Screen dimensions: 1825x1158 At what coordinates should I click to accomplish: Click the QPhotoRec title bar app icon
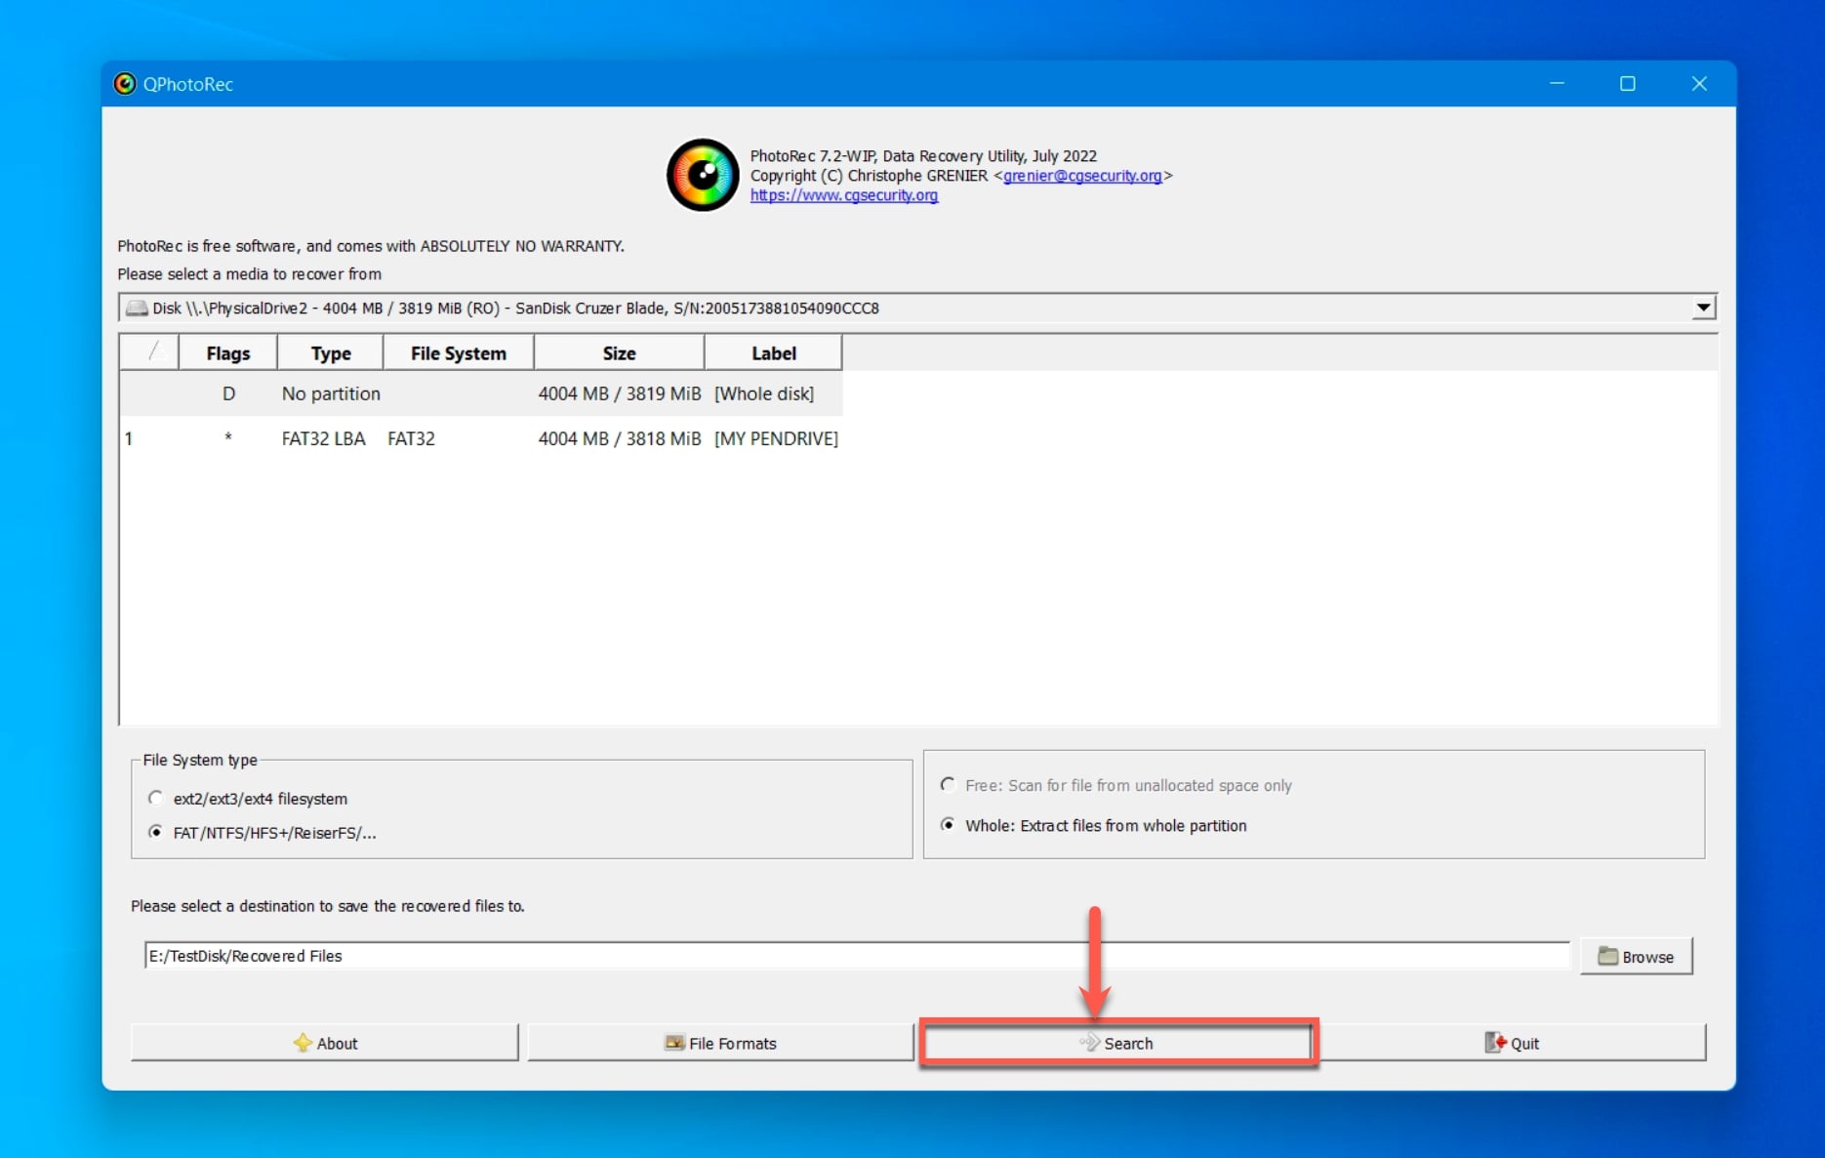(x=125, y=84)
